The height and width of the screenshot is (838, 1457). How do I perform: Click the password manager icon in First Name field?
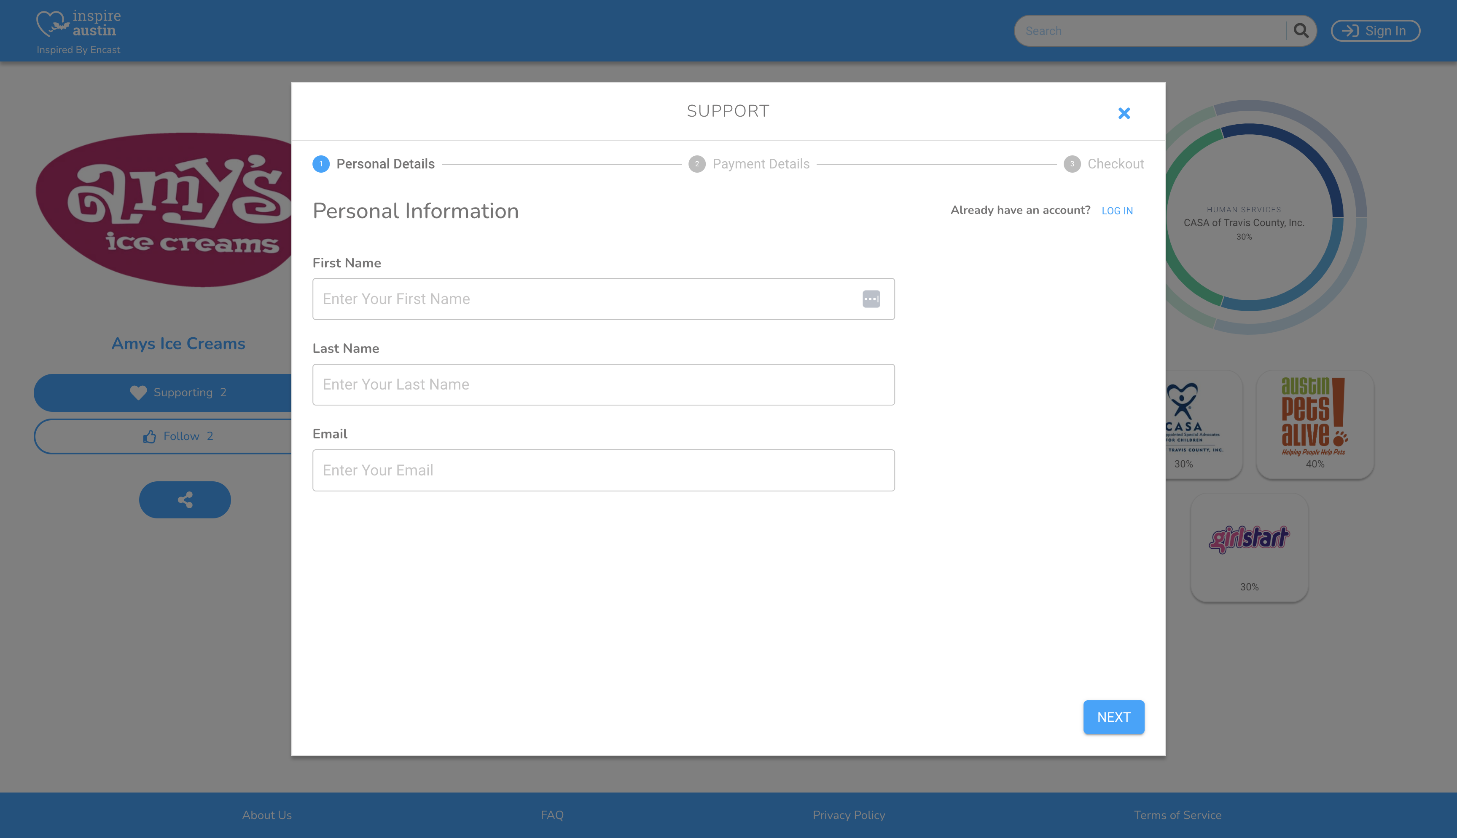pyautogui.click(x=871, y=299)
